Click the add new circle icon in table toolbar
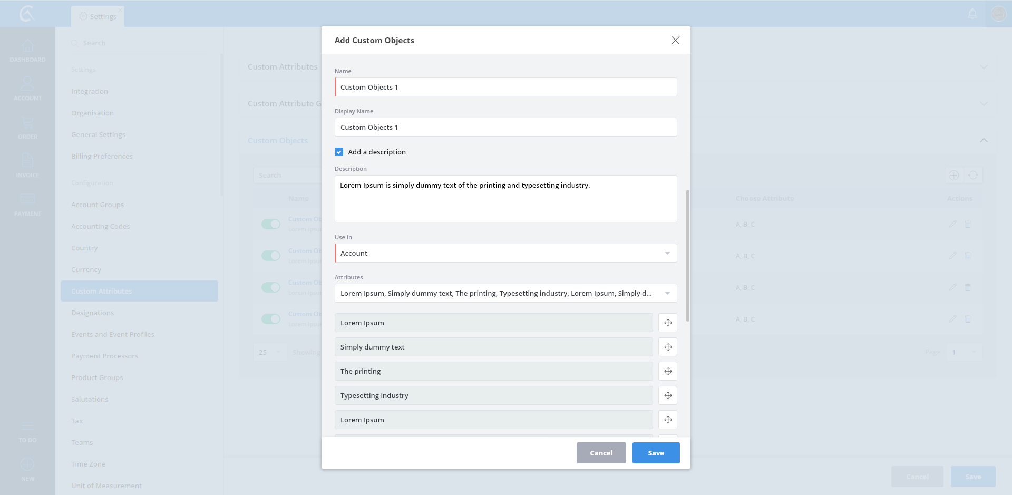Viewport: 1012px width, 495px height. (x=953, y=176)
